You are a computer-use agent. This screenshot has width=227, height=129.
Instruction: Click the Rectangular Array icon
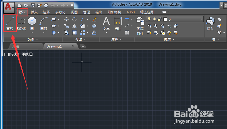tap(83, 33)
